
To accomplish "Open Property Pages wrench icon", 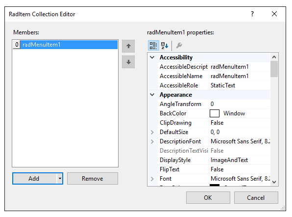I will (179, 45).
